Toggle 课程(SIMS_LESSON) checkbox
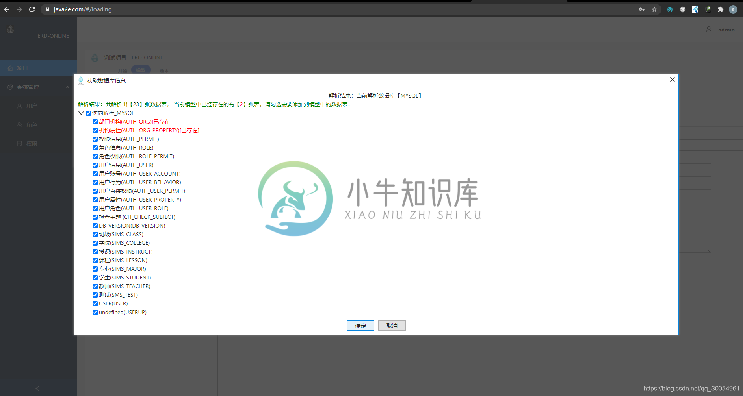The image size is (743, 396). [x=95, y=260]
